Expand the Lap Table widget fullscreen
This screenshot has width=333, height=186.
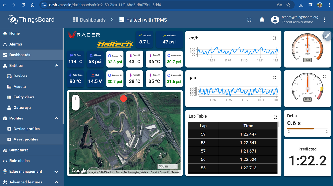point(275,117)
